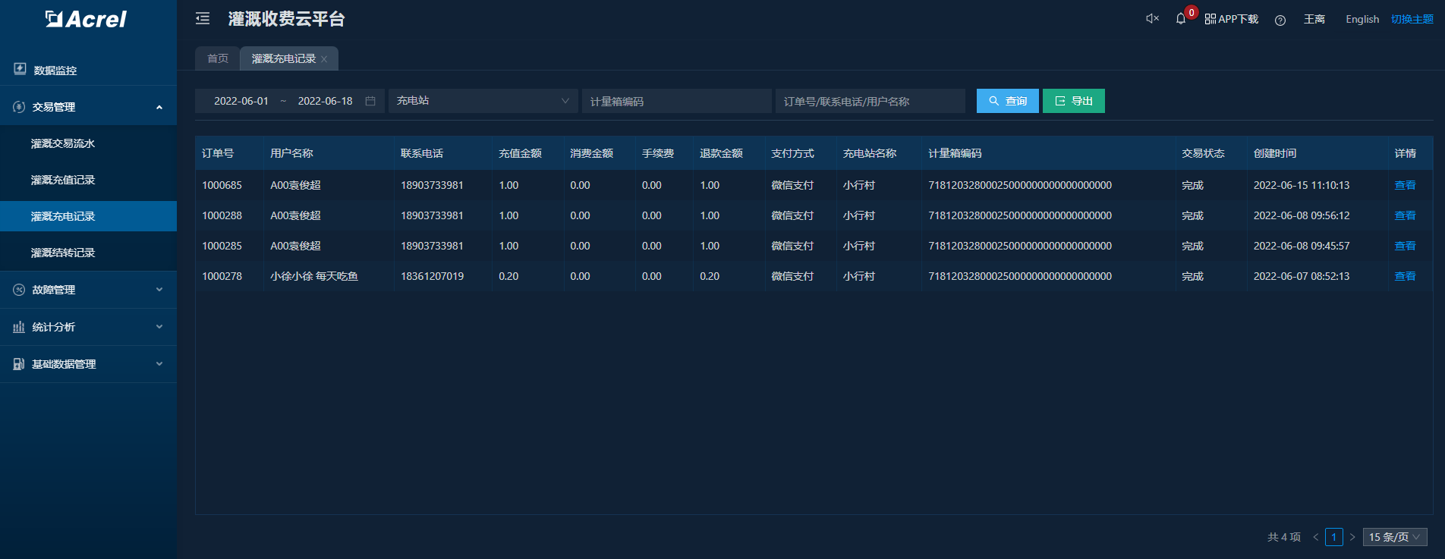Switch theme via 切换主题 link
This screenshot has width=1445, height=559.
1412,19
